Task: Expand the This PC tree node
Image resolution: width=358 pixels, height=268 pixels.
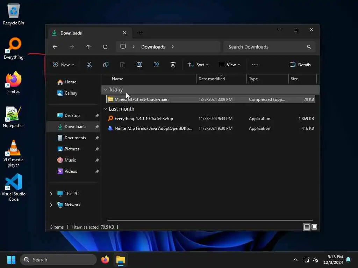Action: (51, 194)
